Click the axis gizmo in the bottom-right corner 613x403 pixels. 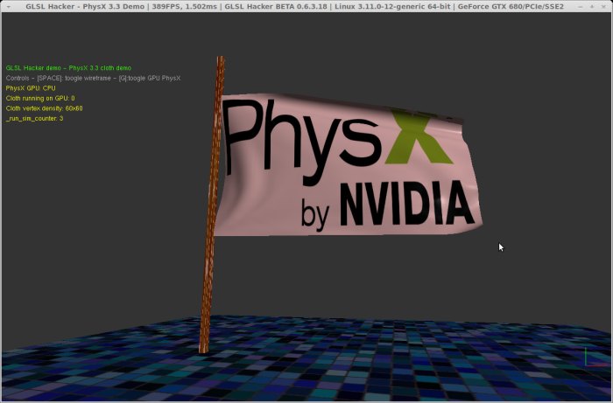coord(595,357)
